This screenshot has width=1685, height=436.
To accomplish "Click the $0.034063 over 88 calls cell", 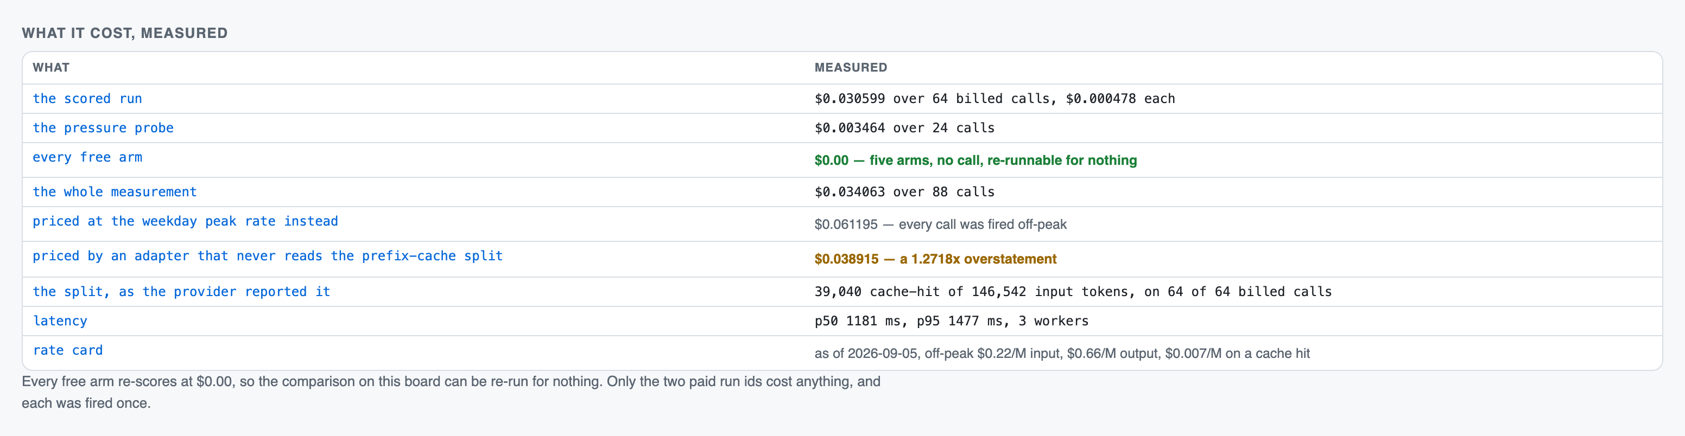I will [904, 192].
